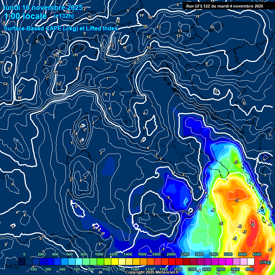Click the green swatch between 1000 and 1100
The height and width of the screenshot is (275, 275).
[x=101, y=261]
